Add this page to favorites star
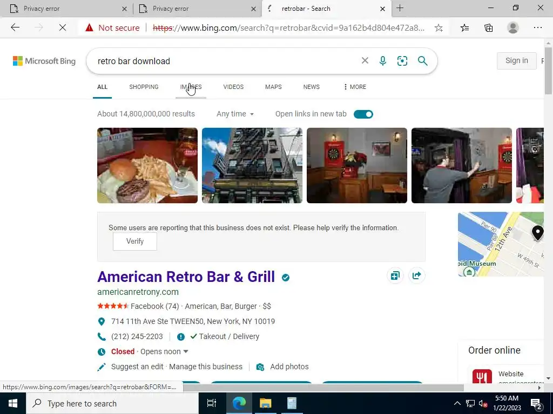This screenshot has width=553, height=414. pos(439,28)
